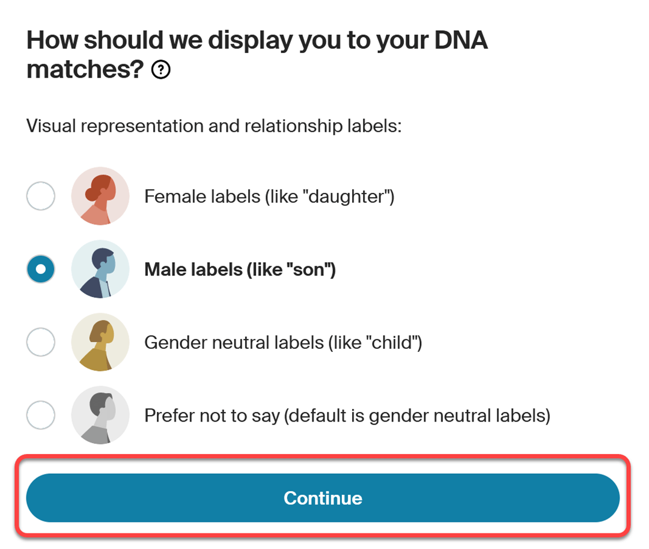Click the 'Prefer not to say' option text

[212, 416]
